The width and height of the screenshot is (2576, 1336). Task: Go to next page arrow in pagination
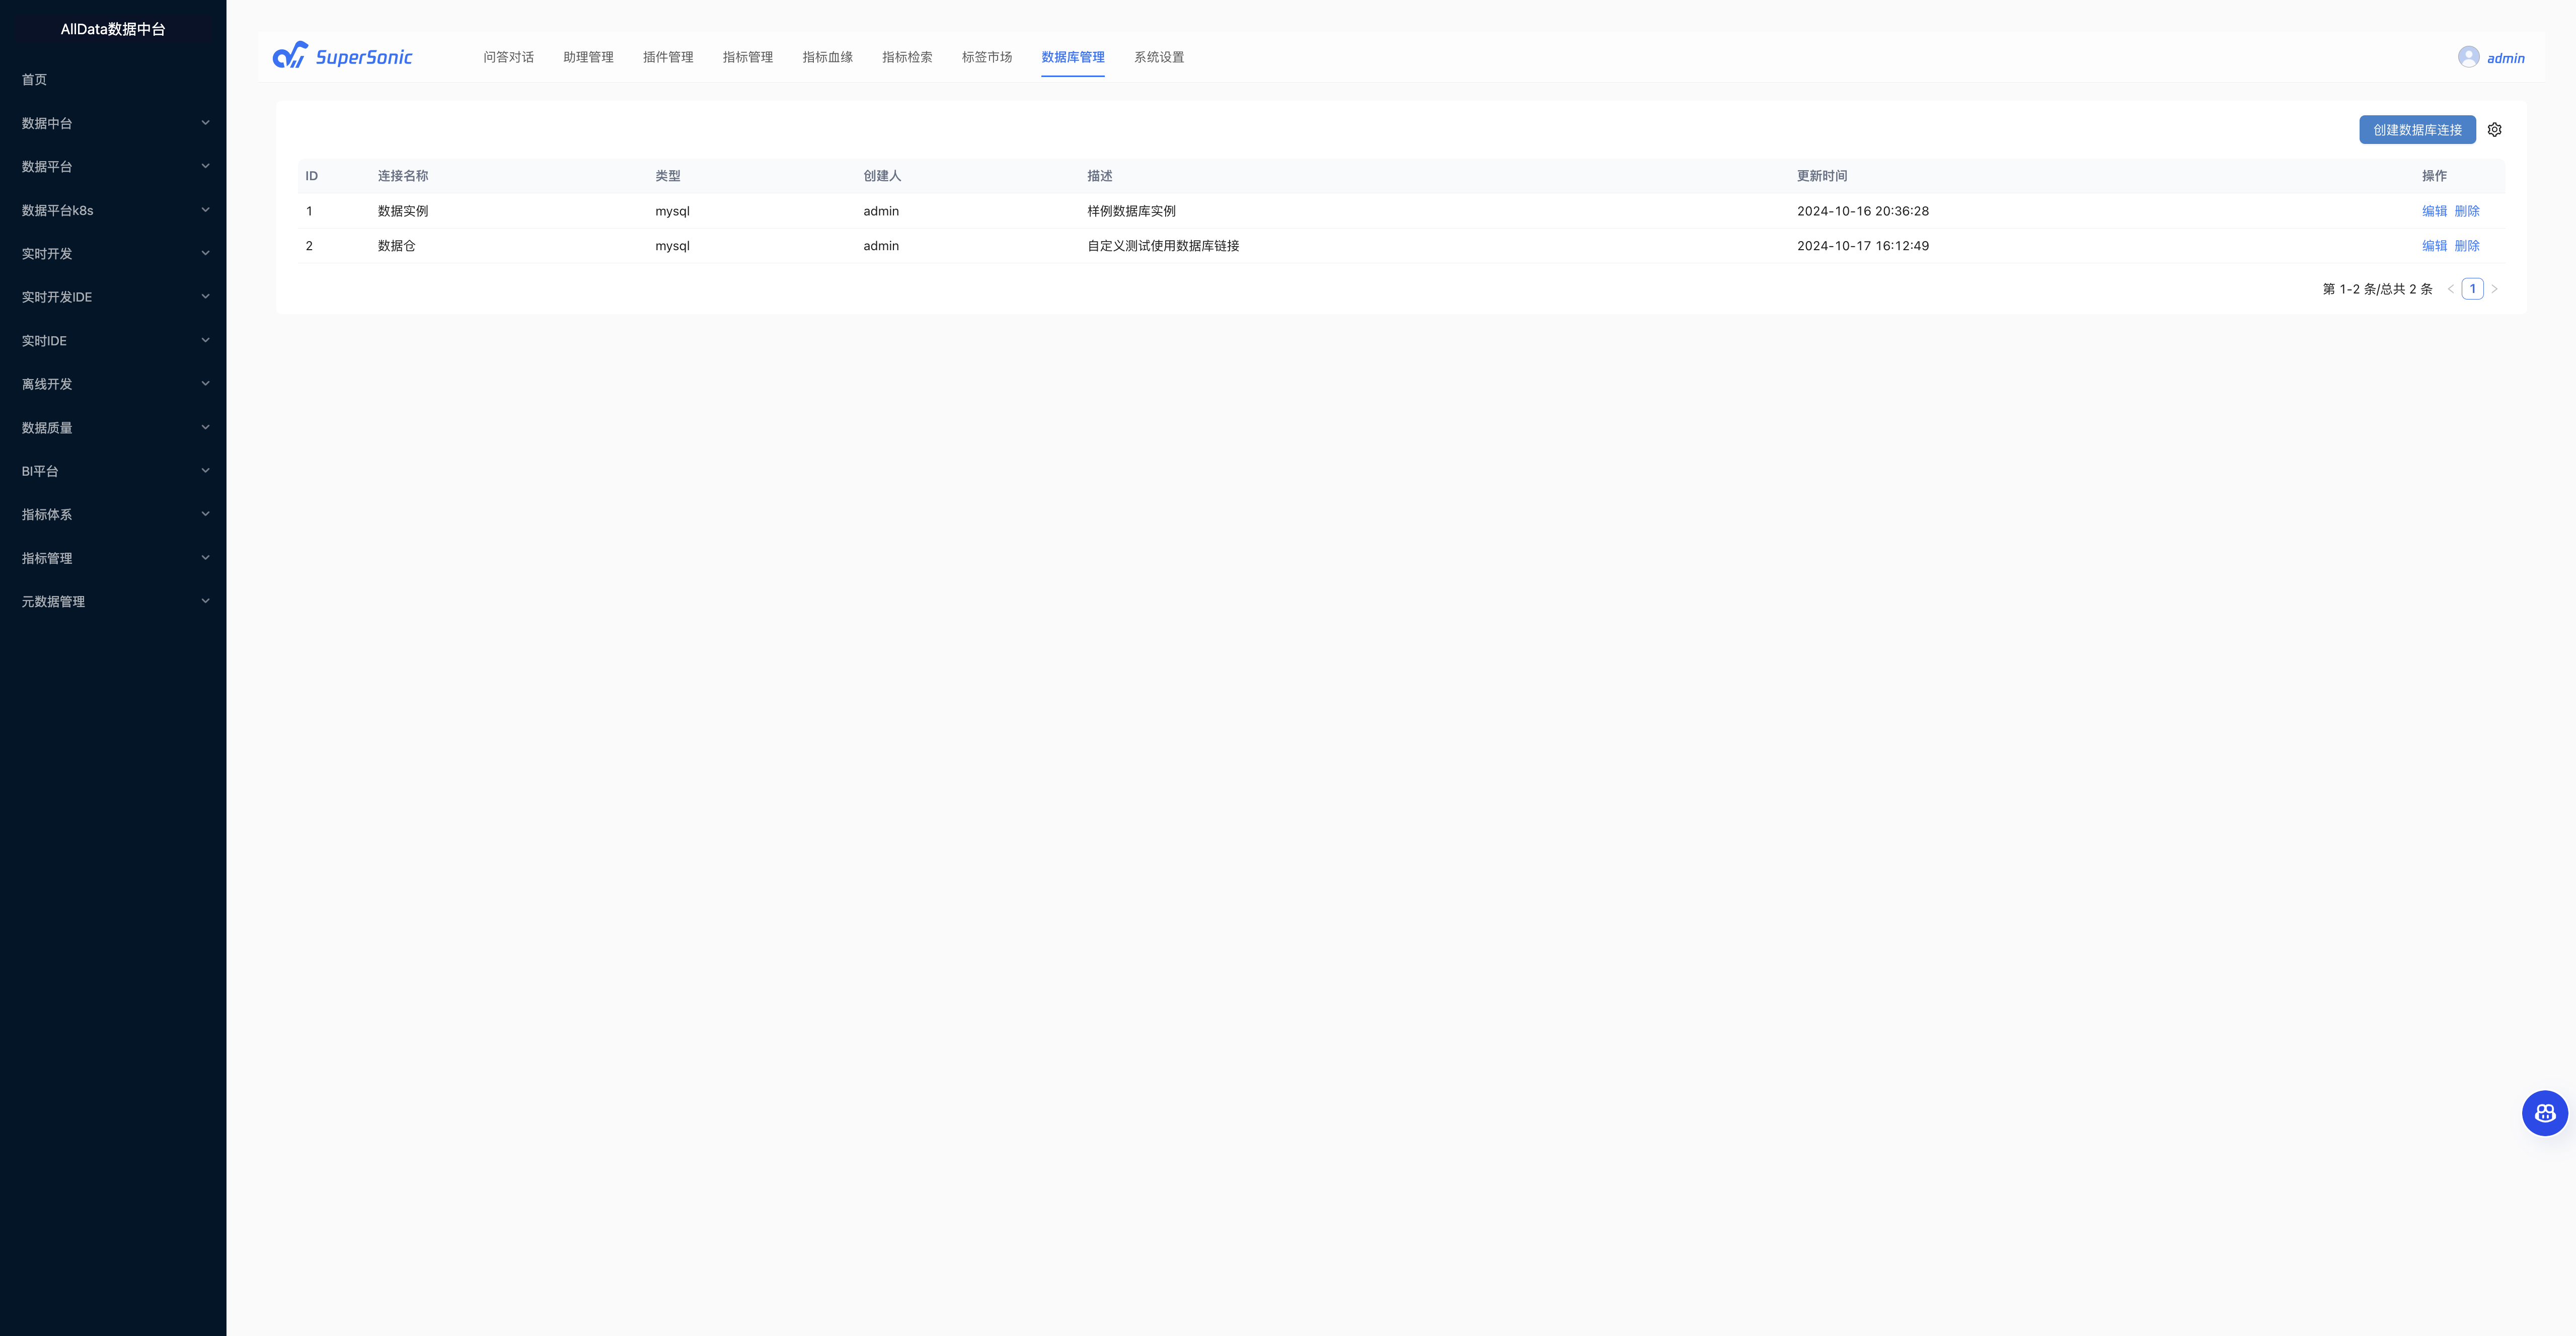2494,289
